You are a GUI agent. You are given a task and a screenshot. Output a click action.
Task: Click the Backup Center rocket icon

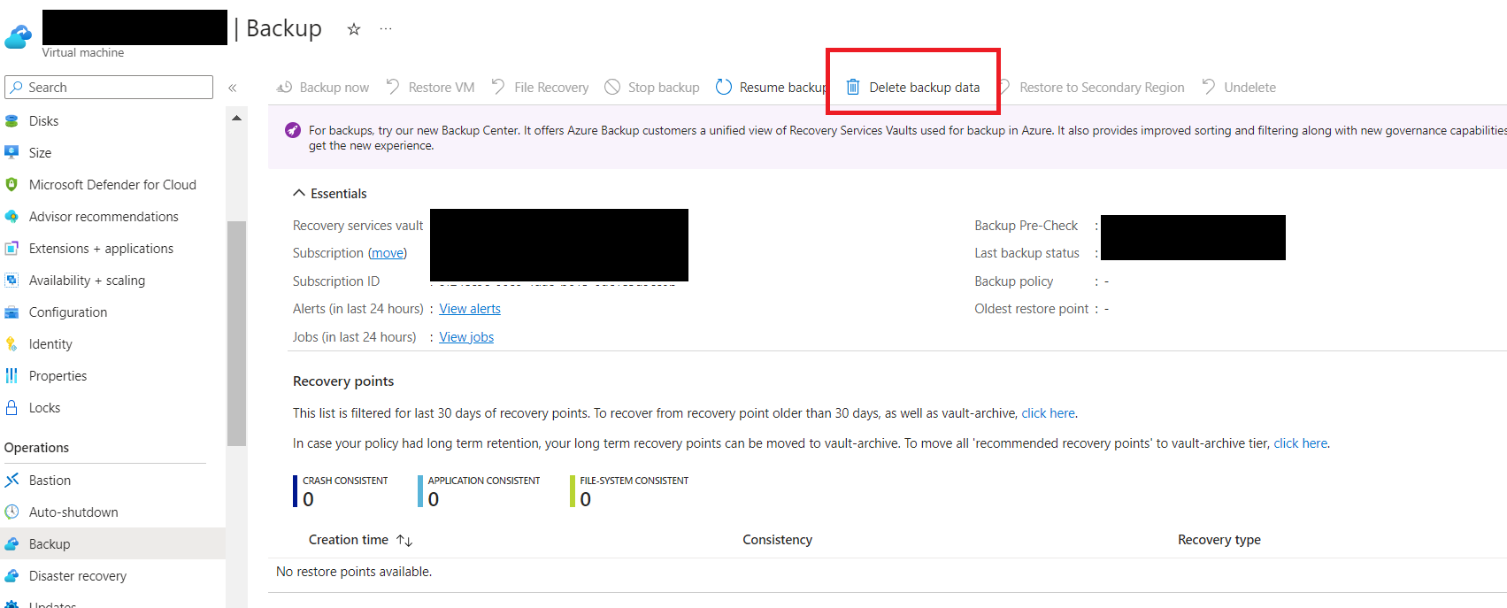293,130
